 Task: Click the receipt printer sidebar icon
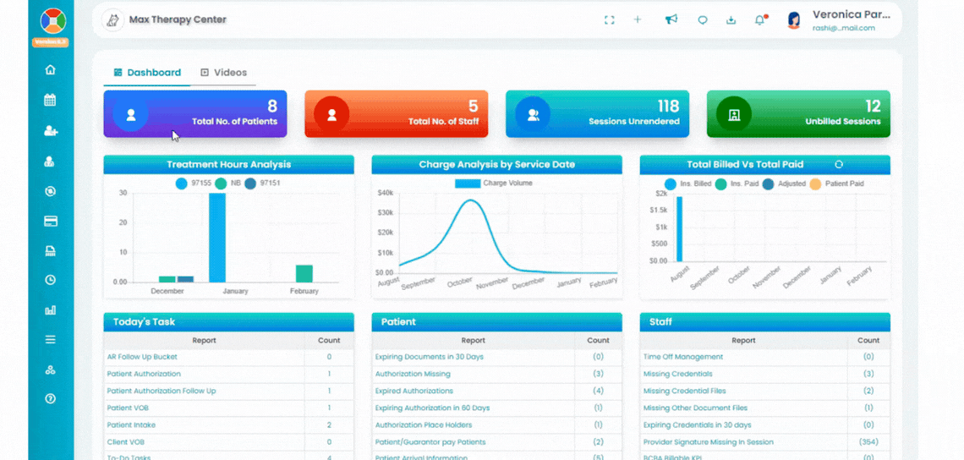(x=51, y=250)
